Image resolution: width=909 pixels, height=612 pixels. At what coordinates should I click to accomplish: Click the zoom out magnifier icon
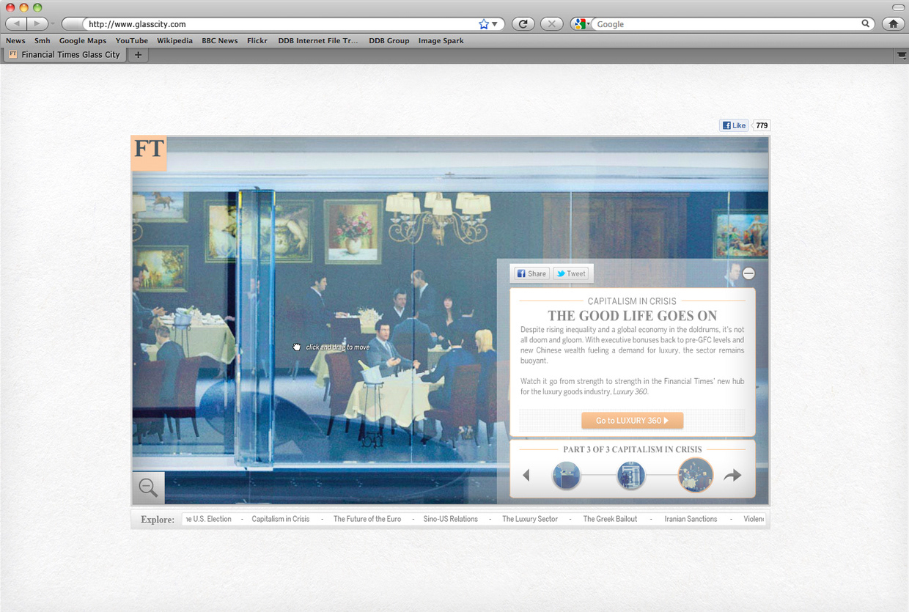(x=148, y=487)
